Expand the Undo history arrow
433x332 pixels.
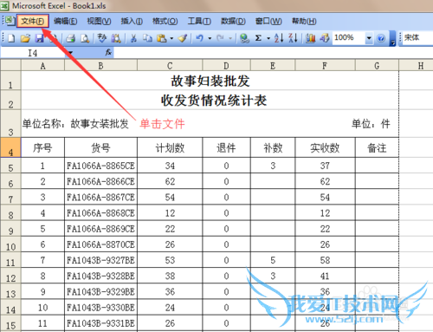click(210, 38)
